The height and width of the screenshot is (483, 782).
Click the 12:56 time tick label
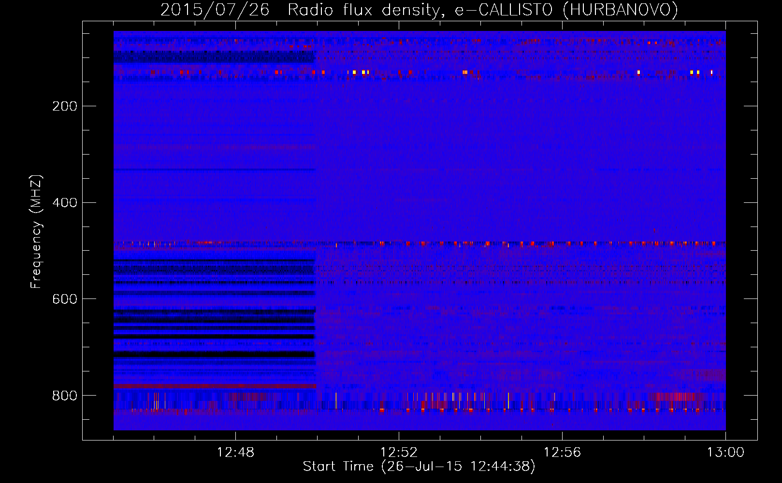pyautogui.click(x=562, y=453)
